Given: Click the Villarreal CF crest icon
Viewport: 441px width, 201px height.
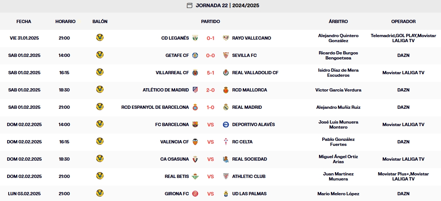Looking at the screenshot, I should click(195, 72).
